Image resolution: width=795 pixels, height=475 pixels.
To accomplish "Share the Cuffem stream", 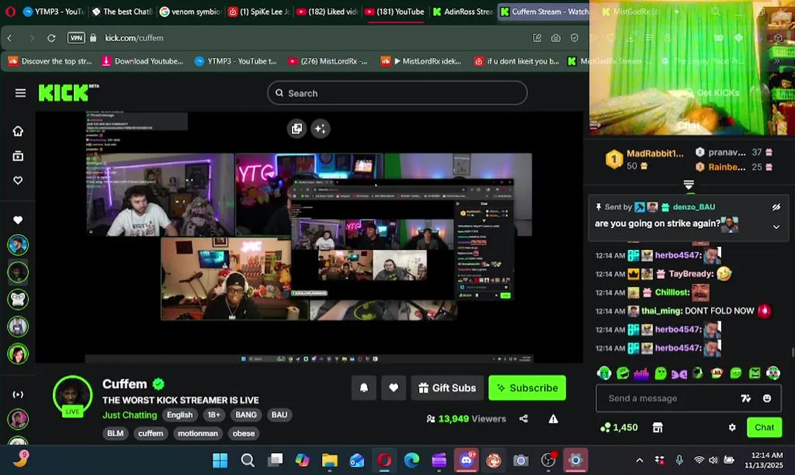I will [524, 418].
